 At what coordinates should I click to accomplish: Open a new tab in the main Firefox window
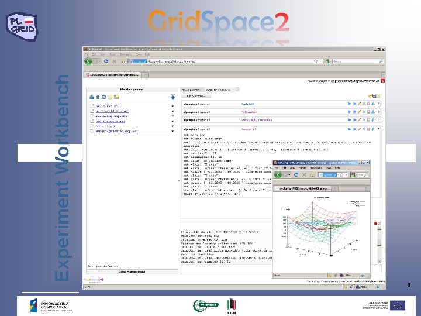click(x=145, y=75)
